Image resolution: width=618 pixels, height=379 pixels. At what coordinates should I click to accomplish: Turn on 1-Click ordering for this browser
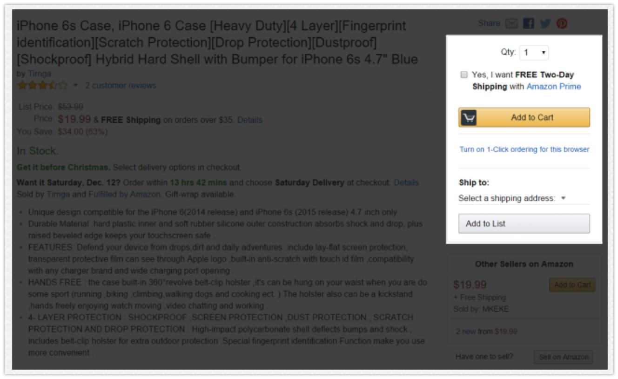(524, 149)
